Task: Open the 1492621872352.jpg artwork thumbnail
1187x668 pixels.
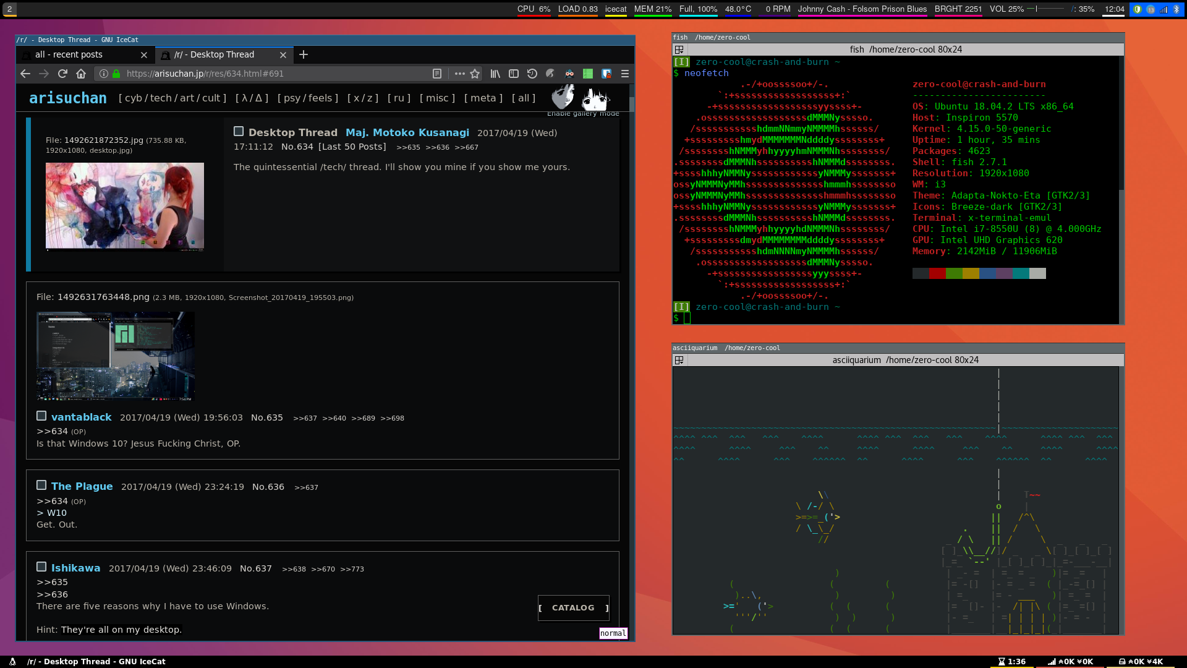Action: pyautogui.click(x=125, y=206)
